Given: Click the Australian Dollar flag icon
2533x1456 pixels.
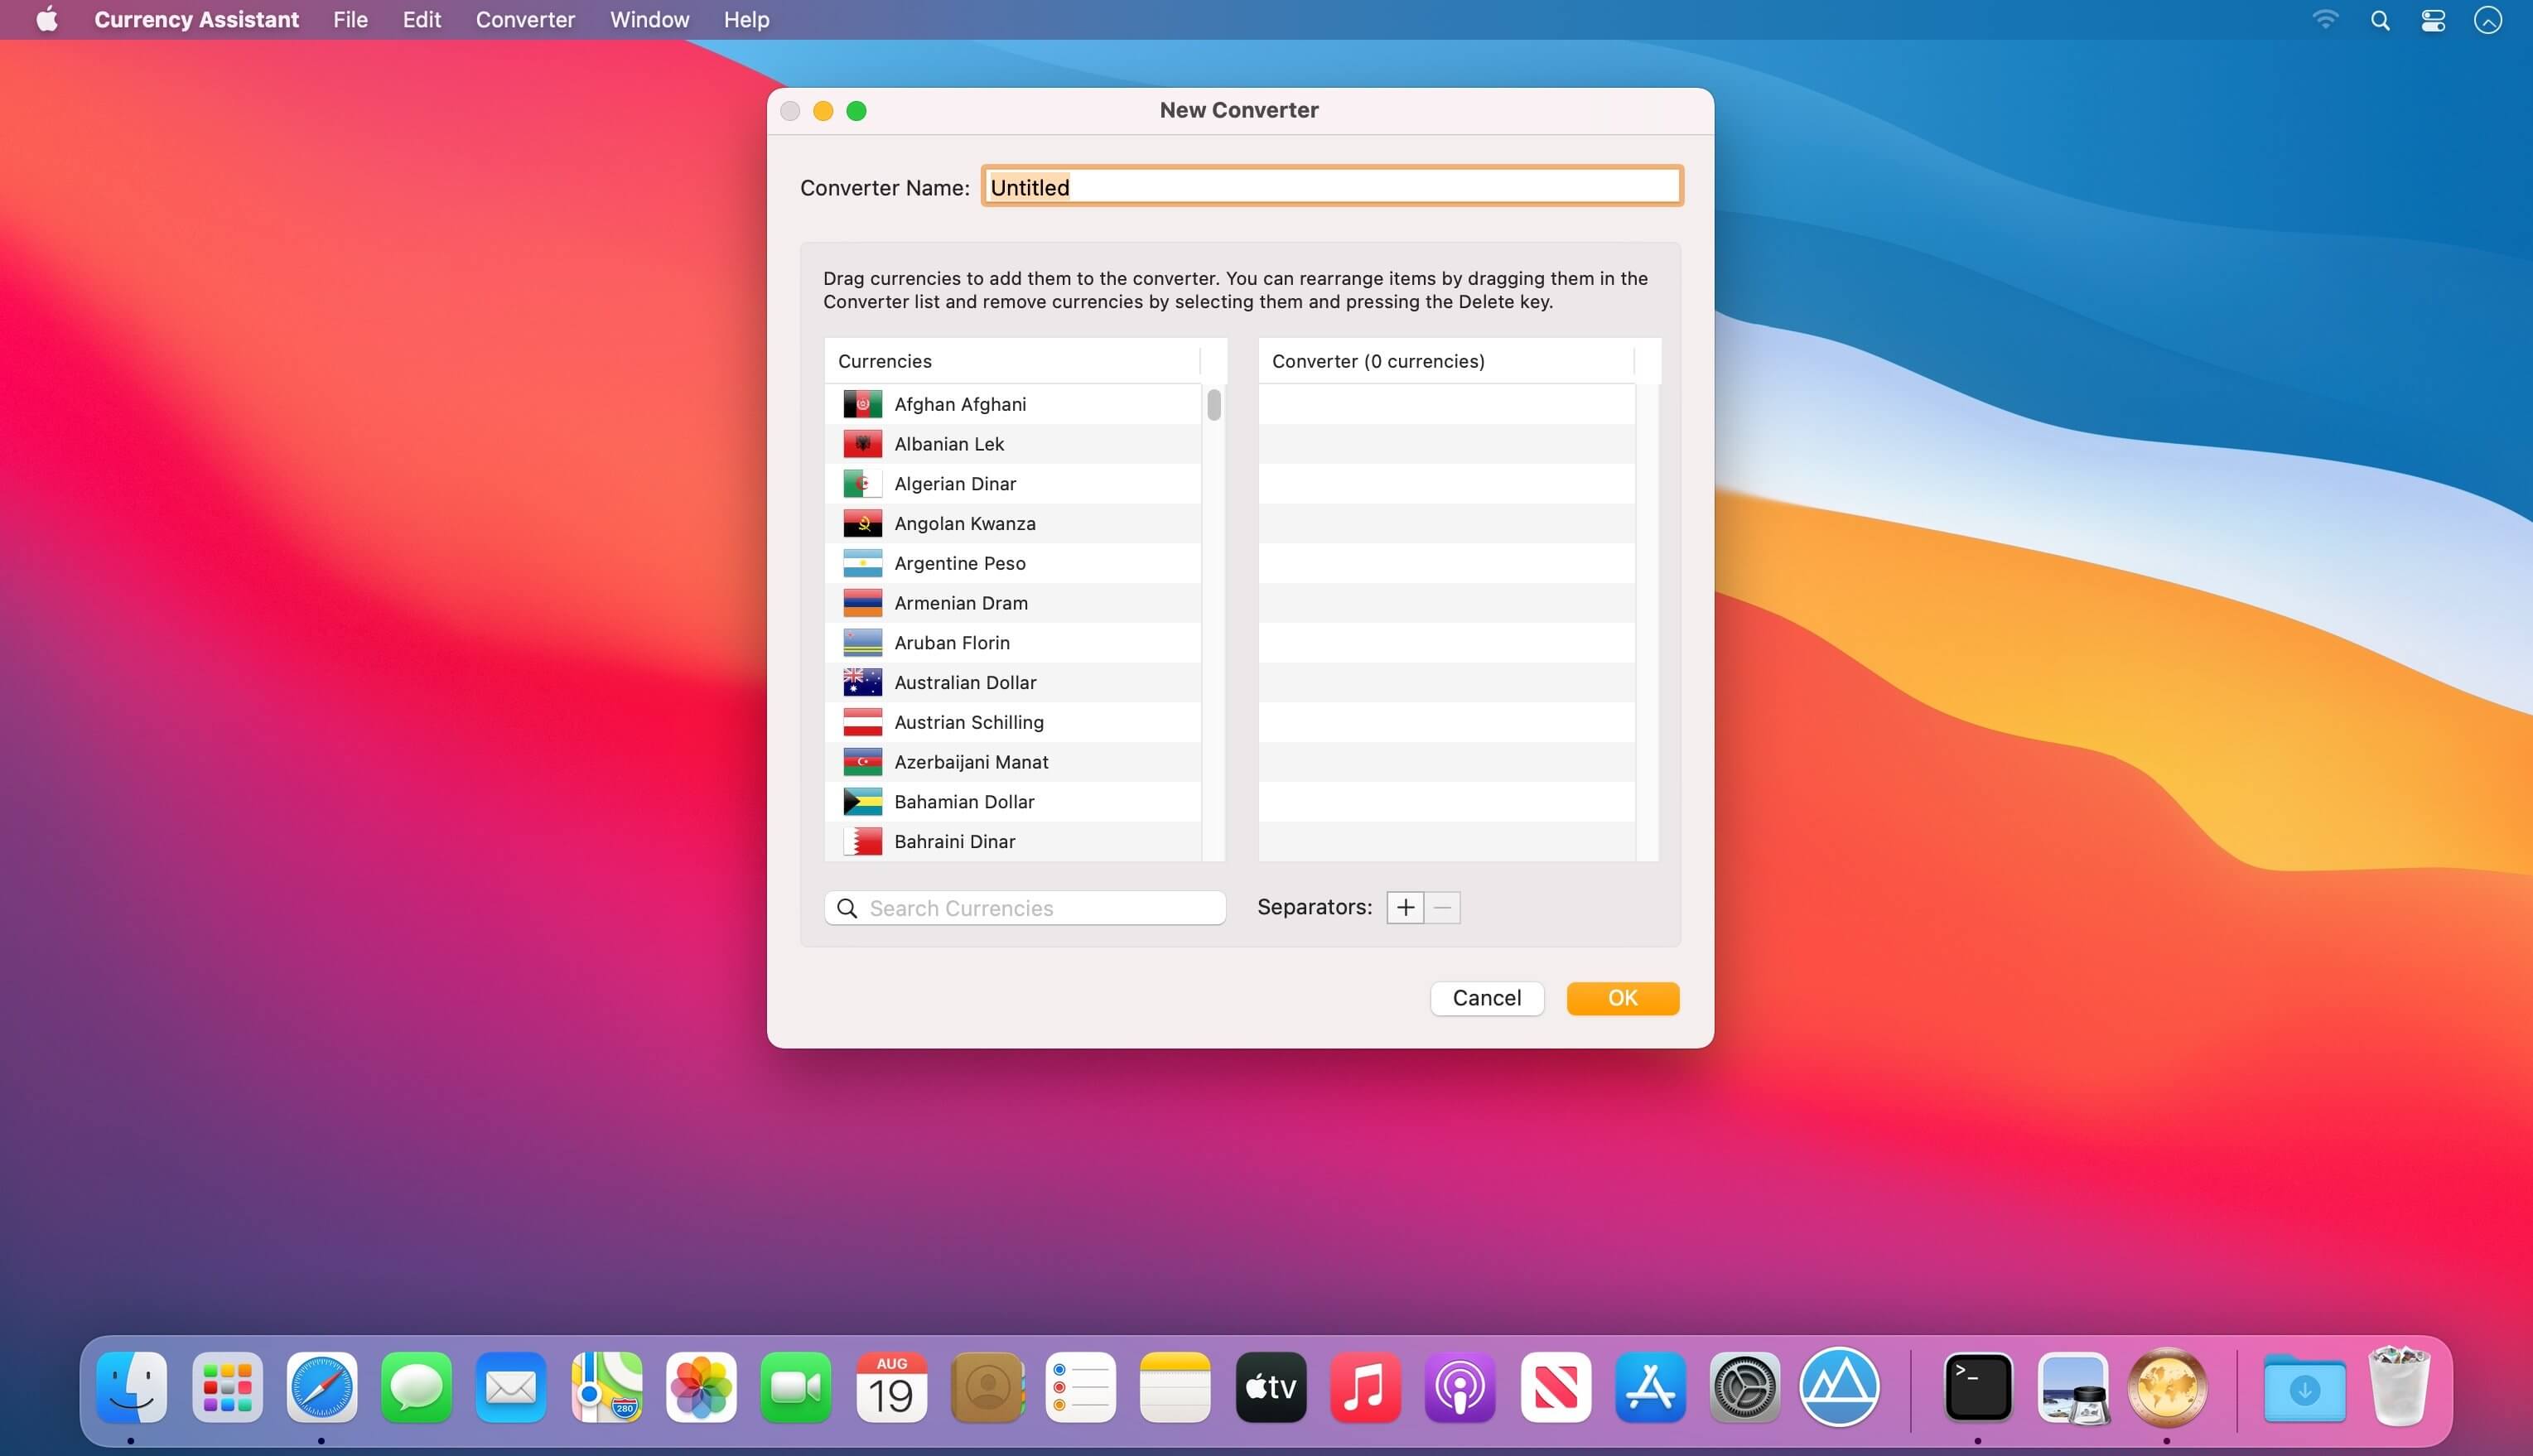Looking at the screenshot, I should 862,682.
